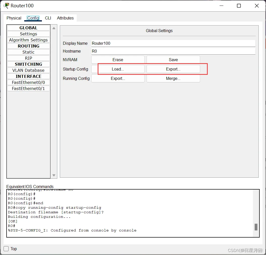Select the INTERFACE section header

tap(29, 76)
